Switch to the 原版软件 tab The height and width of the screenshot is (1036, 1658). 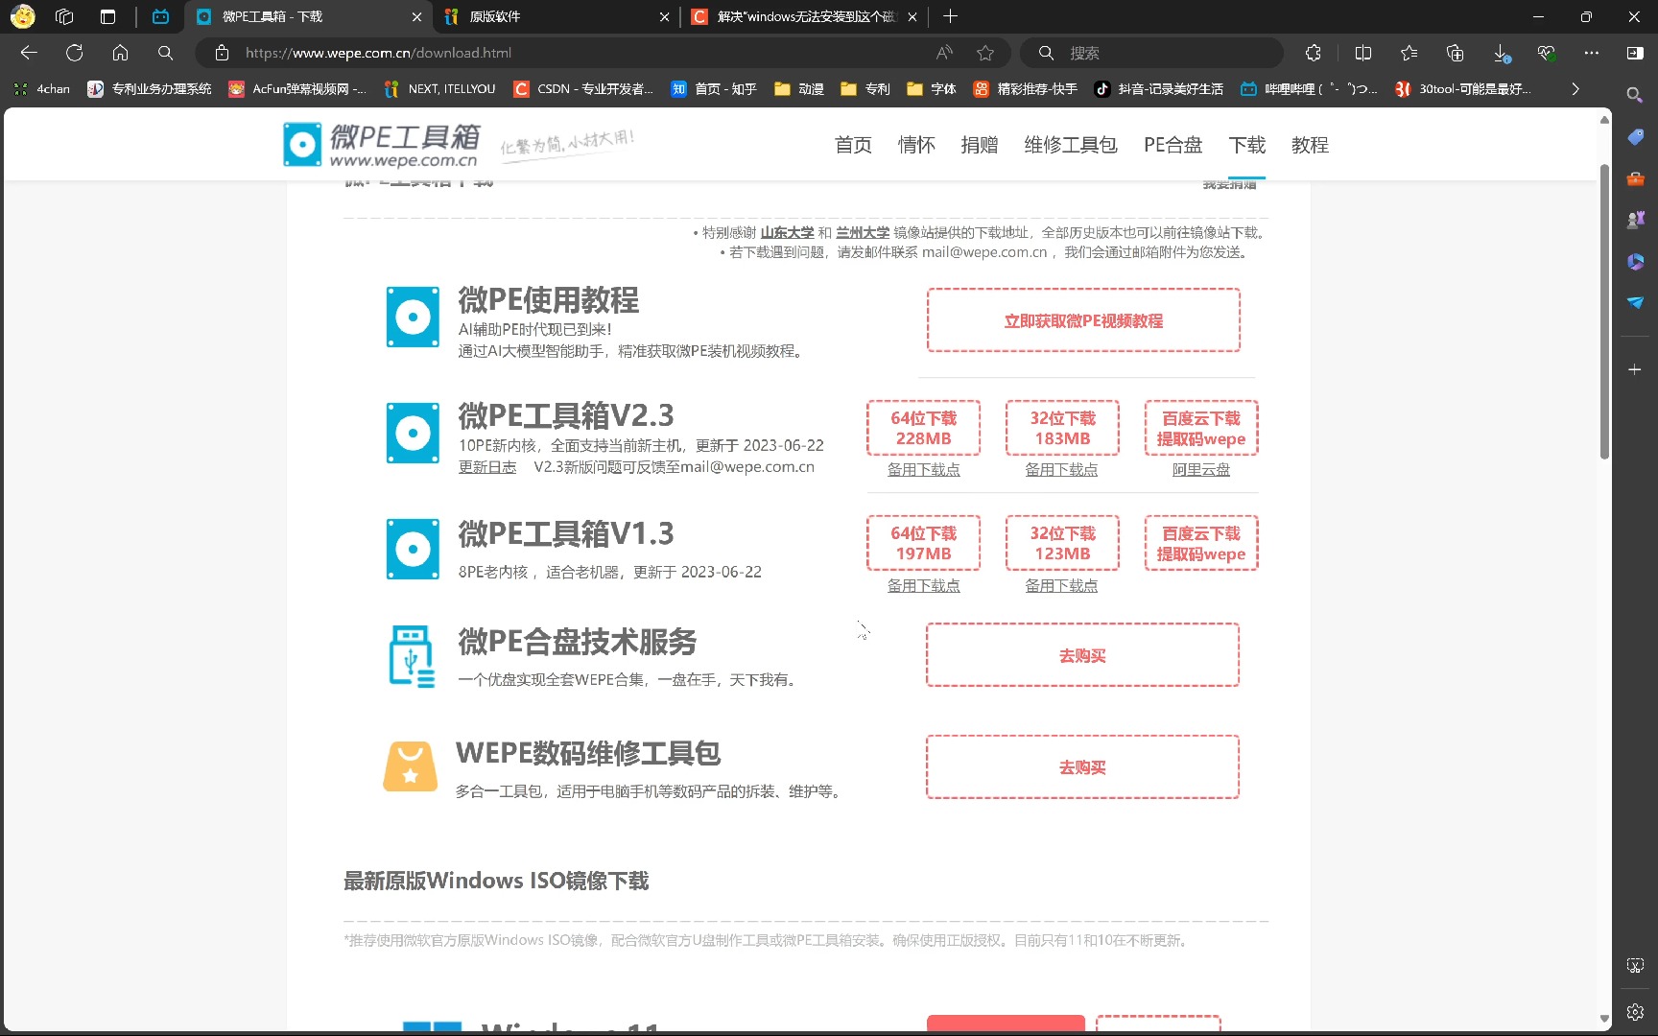click(x=555, y=16)
